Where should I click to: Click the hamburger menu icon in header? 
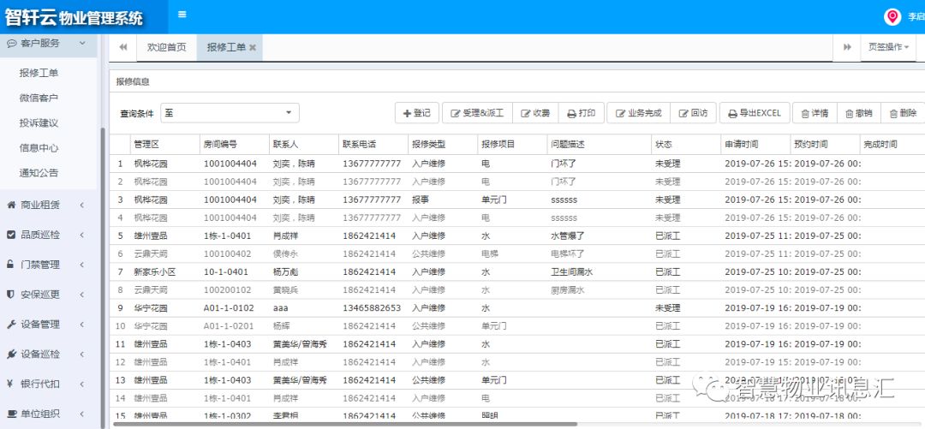(182, 15)
